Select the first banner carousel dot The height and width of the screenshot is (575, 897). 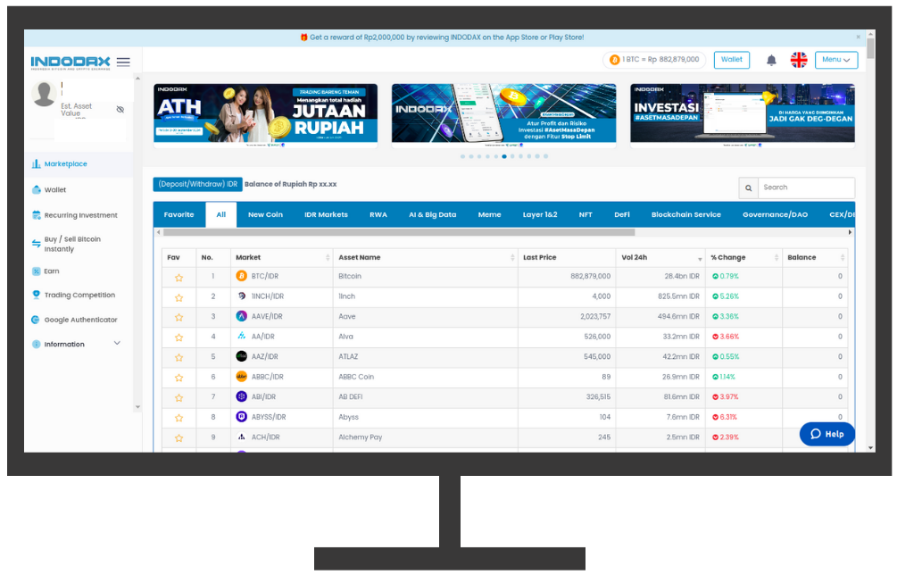point(462,156)
